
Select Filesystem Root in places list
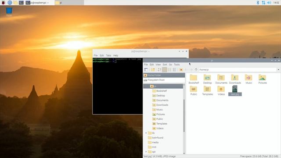pos(164,80)
